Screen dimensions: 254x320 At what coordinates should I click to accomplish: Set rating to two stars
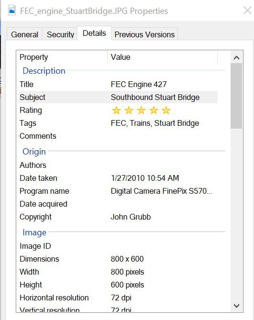point(129,110)
